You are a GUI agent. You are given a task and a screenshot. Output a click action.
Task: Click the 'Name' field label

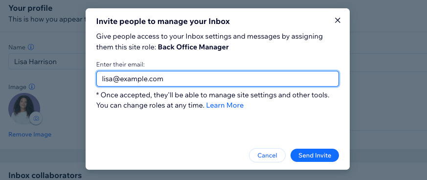click(x=17, y=47)
